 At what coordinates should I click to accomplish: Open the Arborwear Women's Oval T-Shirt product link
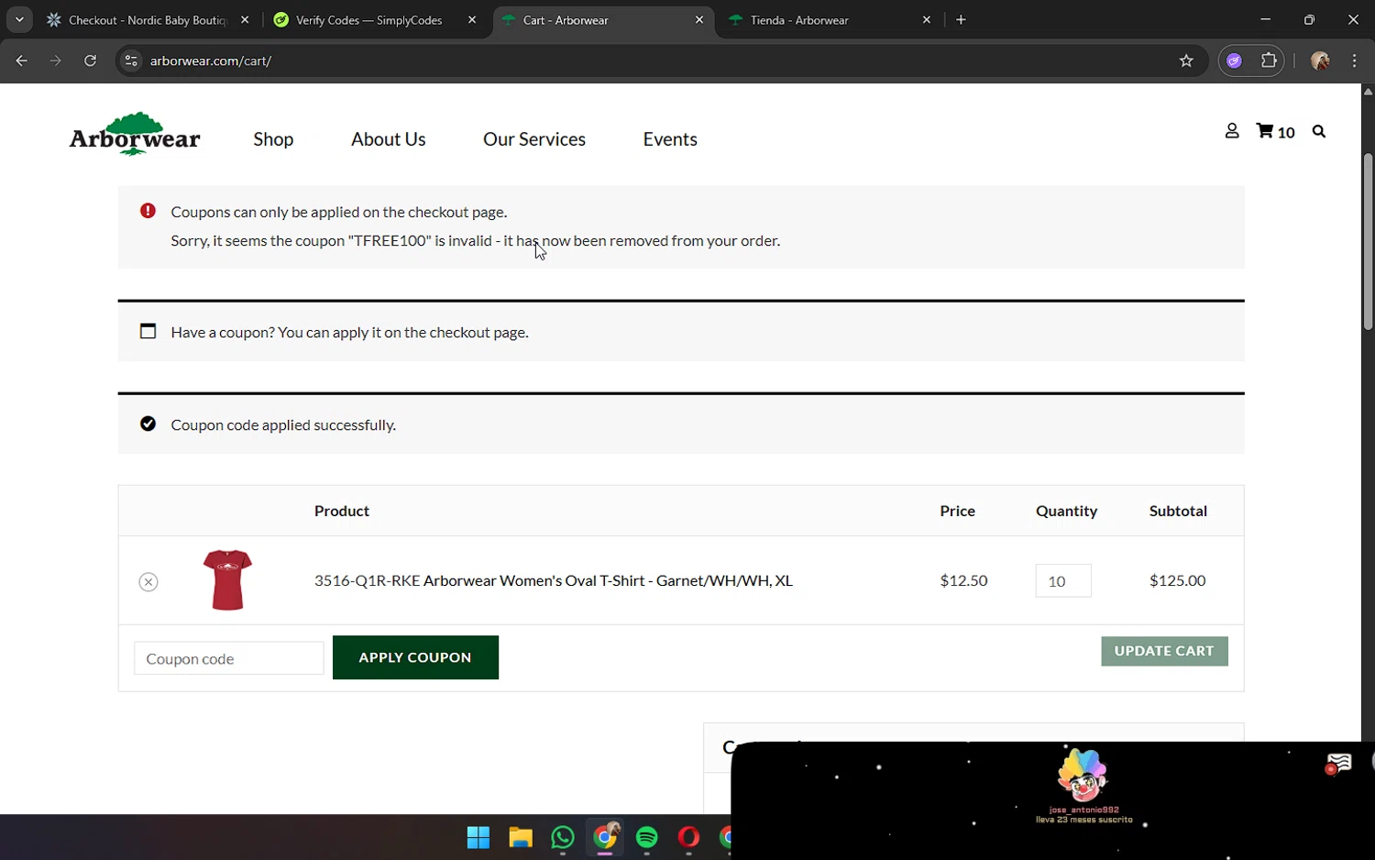(x=608, y=580)
